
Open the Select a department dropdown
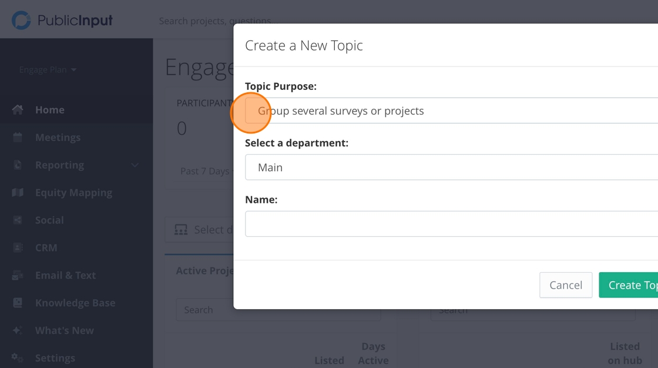click(452, 168)
